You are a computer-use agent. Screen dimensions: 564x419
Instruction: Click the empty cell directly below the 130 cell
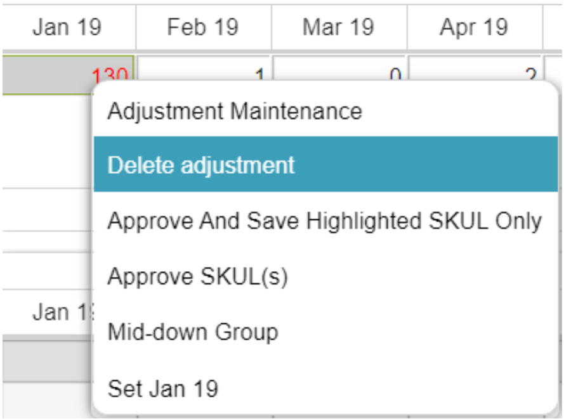pos(46,141)
